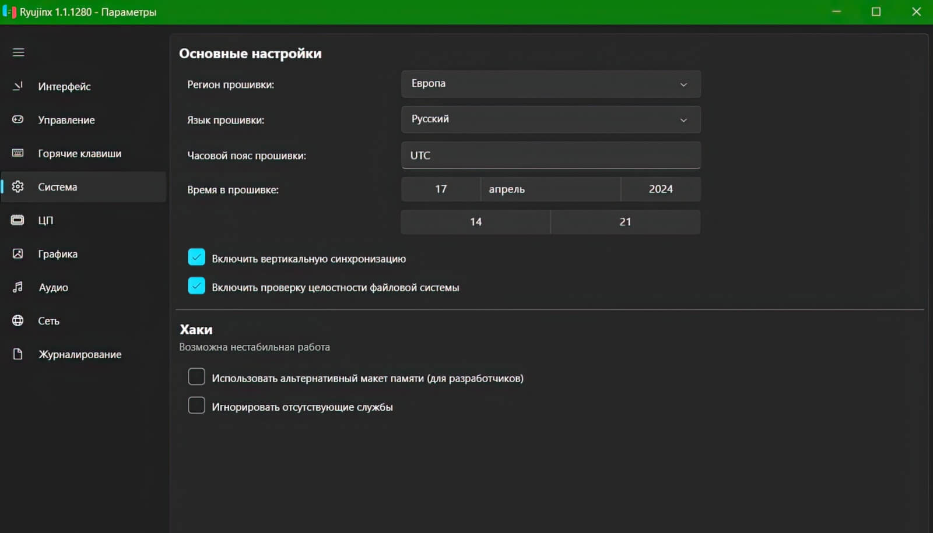Click the Ryujinx logo in title bar
Screen dimensions: 933x533
point(9,12)
